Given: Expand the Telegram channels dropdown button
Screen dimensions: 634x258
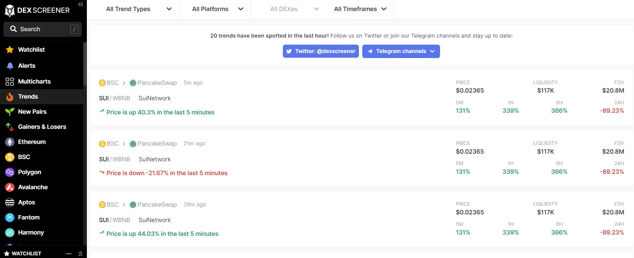Looking at the screenshot, I should [401, 51].
